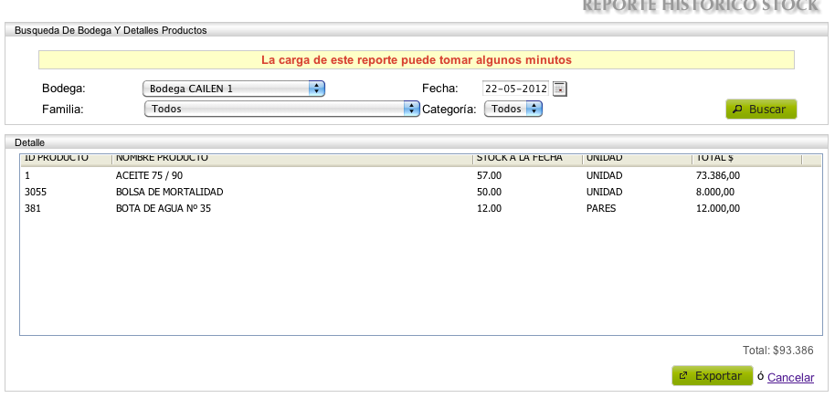Click the TOTAL $ column header
This screenshot has height=398, width=835.
(x=746, y=159)
